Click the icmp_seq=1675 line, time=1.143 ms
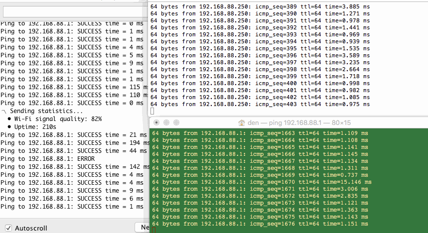Screen dimensions: 428x233 (260, 217)
